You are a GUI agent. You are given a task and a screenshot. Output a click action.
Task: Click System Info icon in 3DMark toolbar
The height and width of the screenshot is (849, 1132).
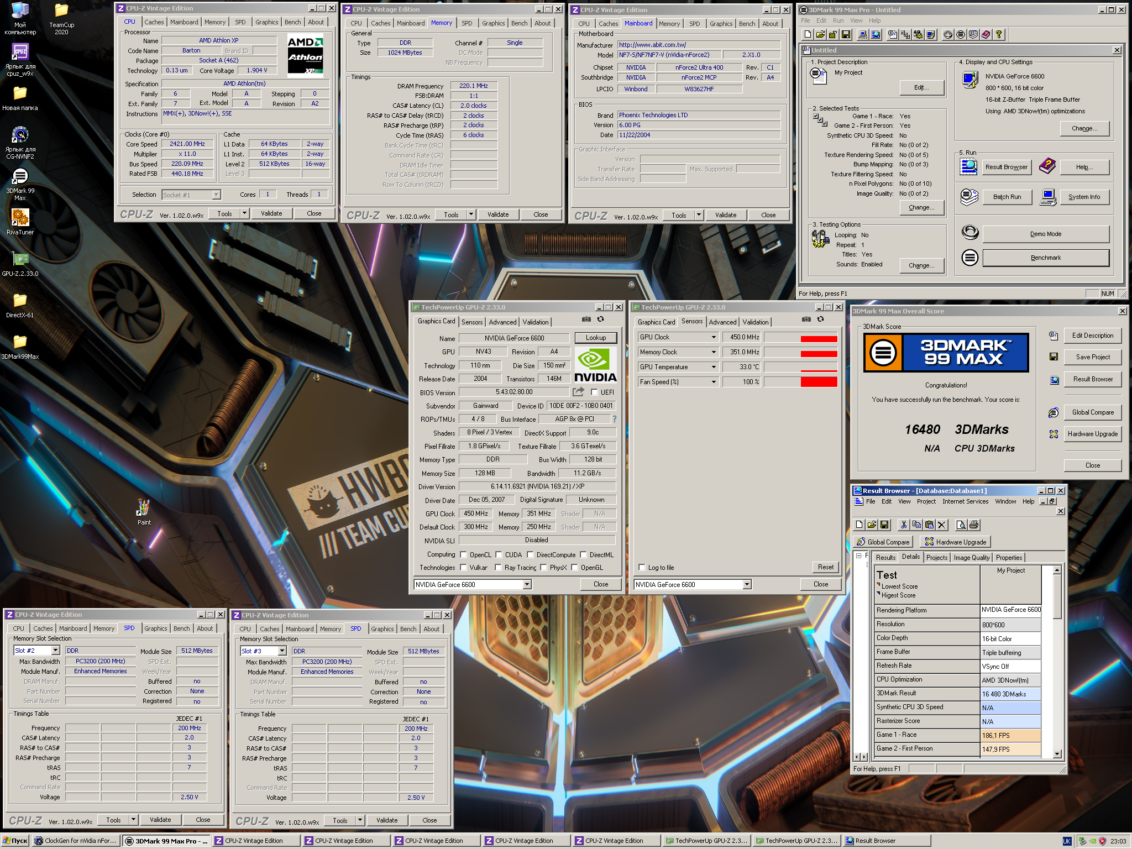point(863,35)
